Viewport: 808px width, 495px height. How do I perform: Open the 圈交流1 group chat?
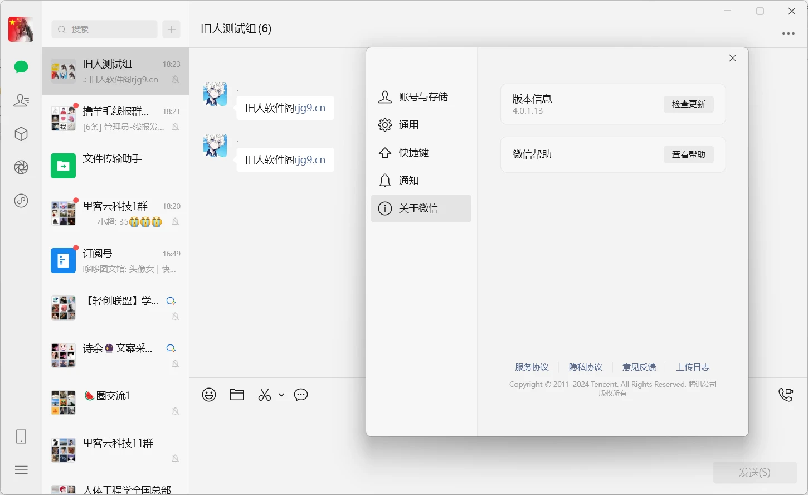pos(116,403)
